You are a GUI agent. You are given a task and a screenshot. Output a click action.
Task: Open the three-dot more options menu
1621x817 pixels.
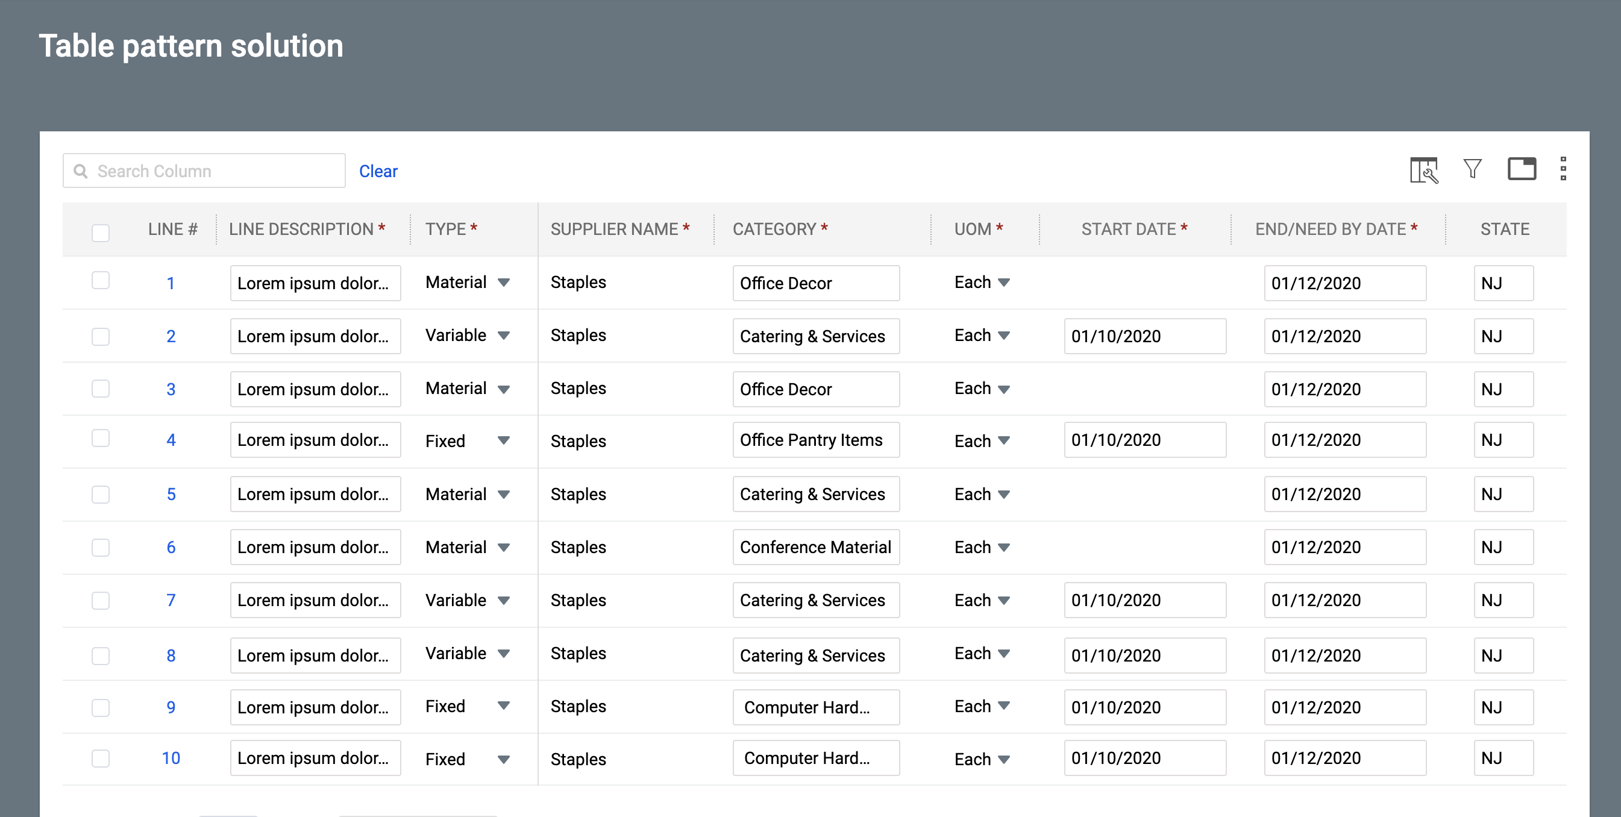coord(1563,169)
